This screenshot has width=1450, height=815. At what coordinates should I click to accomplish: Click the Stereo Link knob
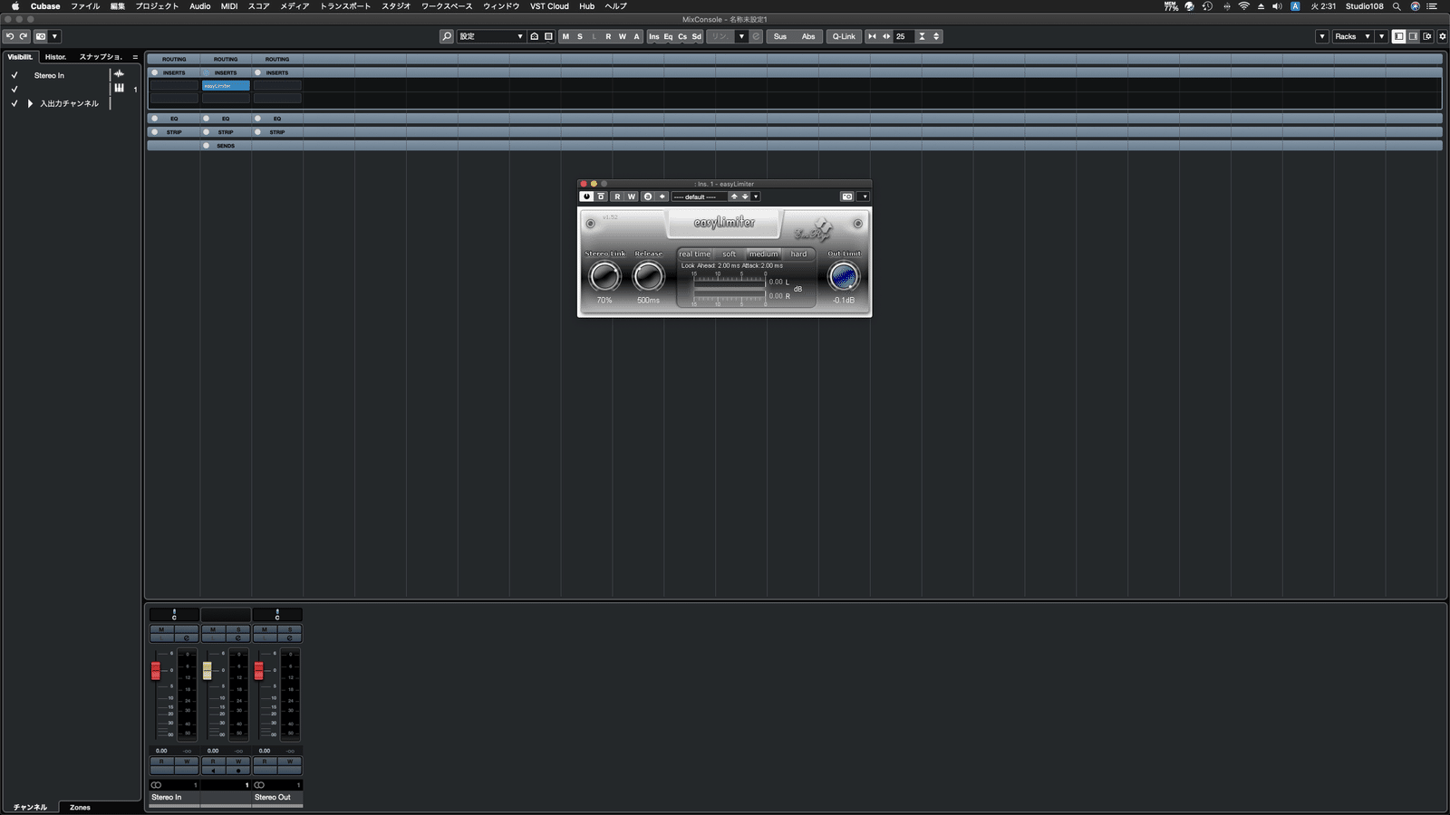click(604, 277)
